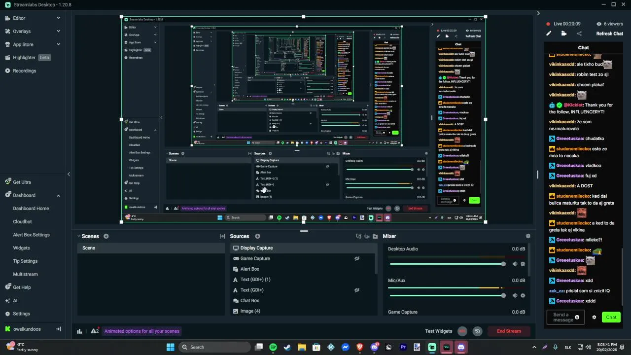Open Dashboard Home
The image size is (631, 355).
31,209
